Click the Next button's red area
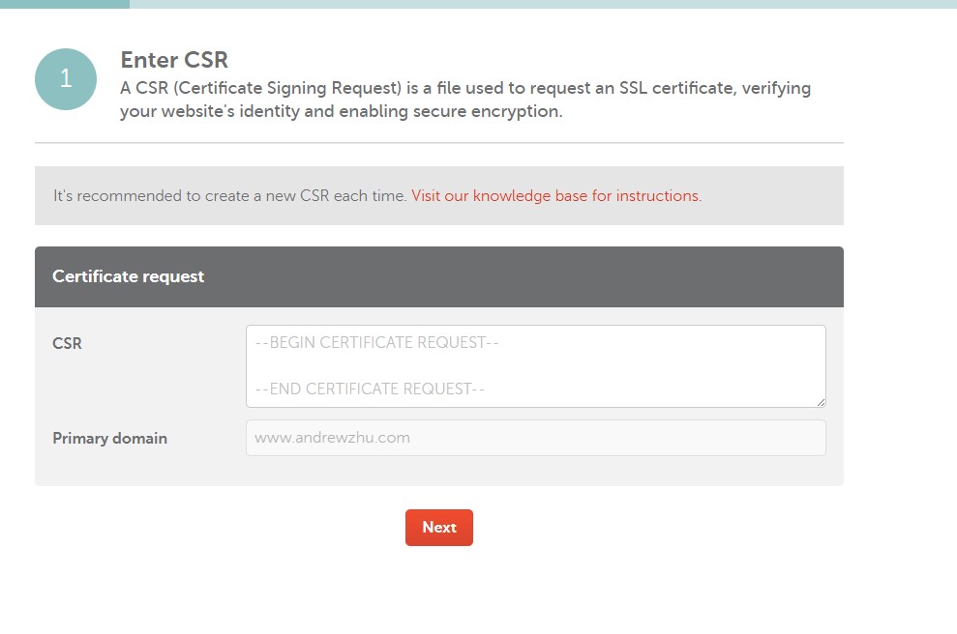This screenshot has height=634, width=957. pos(438,528)
